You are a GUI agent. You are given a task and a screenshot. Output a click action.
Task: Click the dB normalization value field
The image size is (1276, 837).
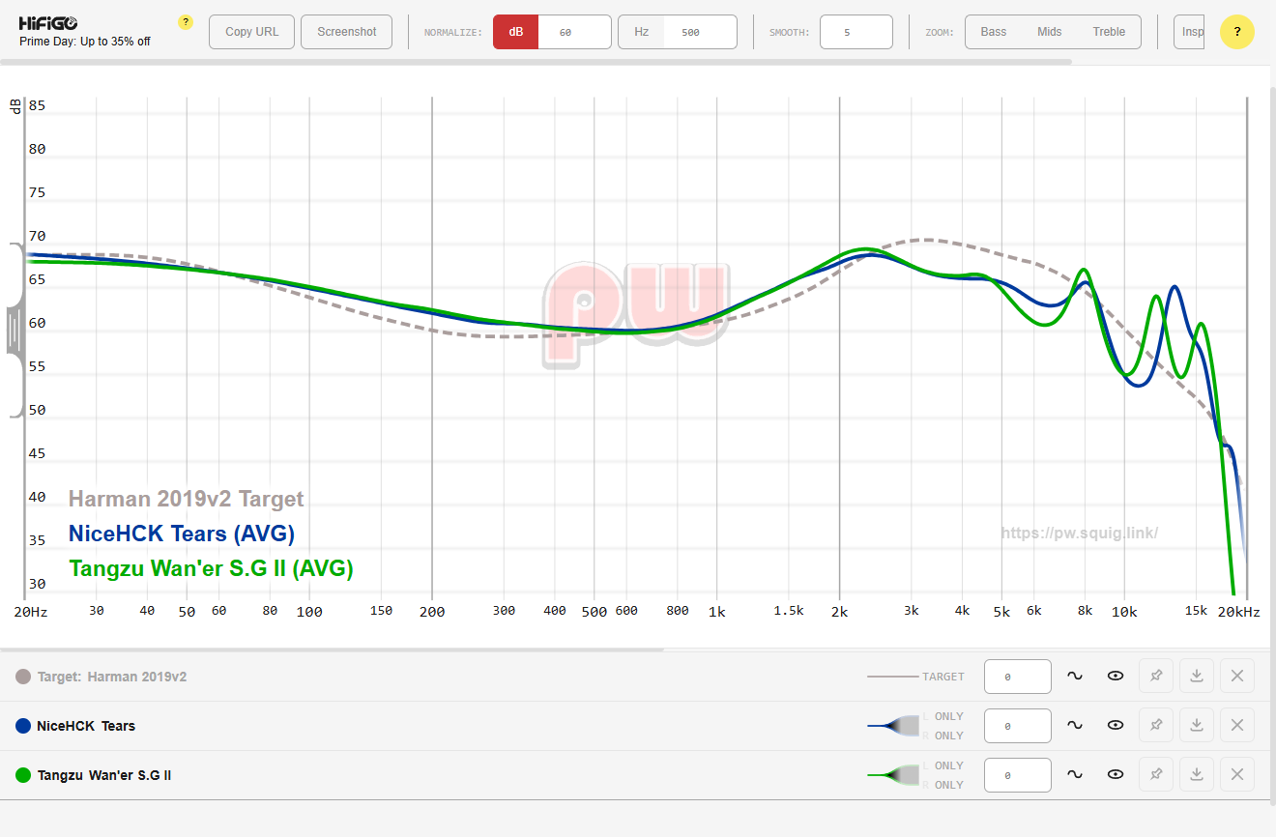coord(574,32)
